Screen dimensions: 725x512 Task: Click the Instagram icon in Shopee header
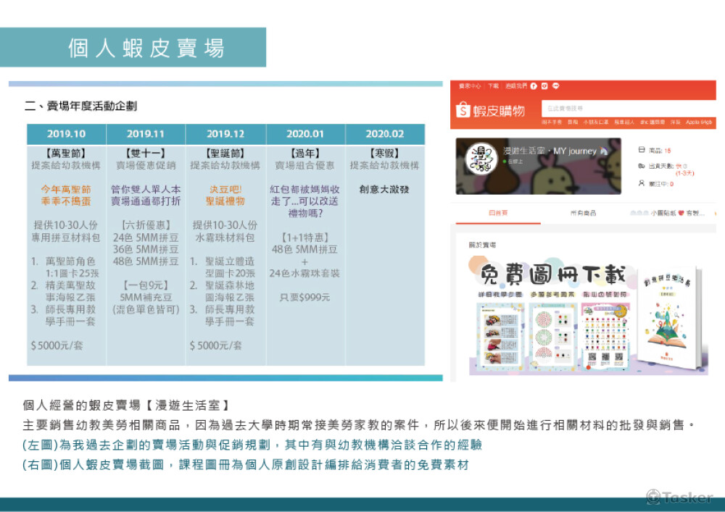544,86
